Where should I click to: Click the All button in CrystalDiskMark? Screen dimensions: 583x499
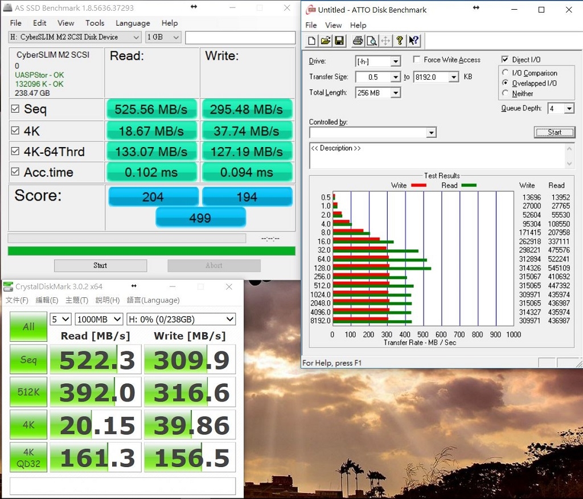tap(28, 326)
